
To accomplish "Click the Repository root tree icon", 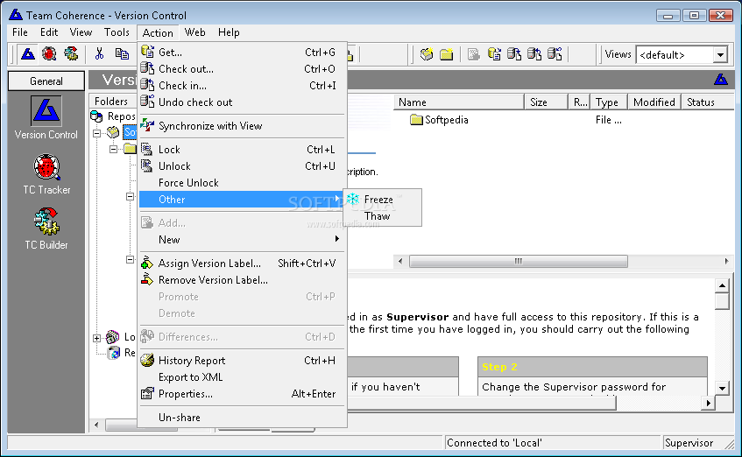I will click(97, 116).
